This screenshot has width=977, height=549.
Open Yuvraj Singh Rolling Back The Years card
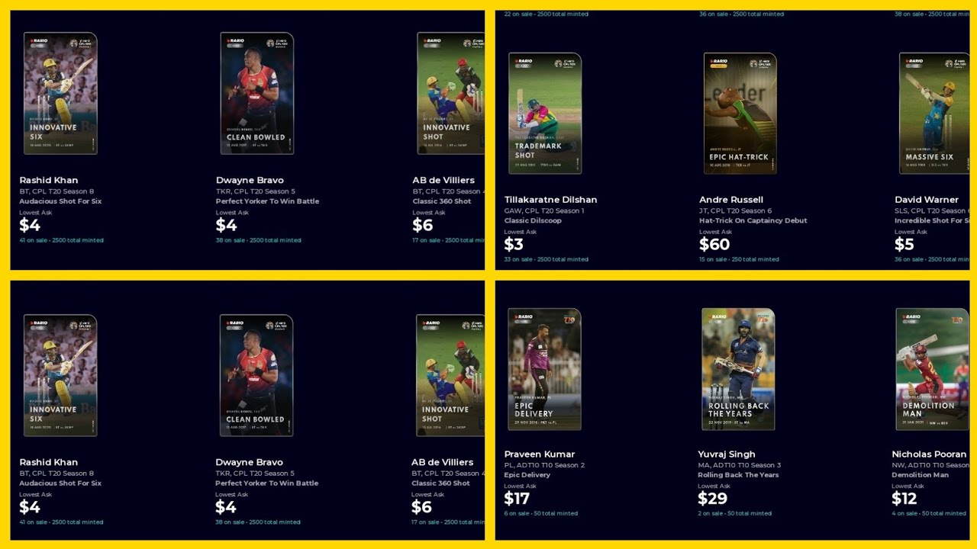click(x=738, y=369)
